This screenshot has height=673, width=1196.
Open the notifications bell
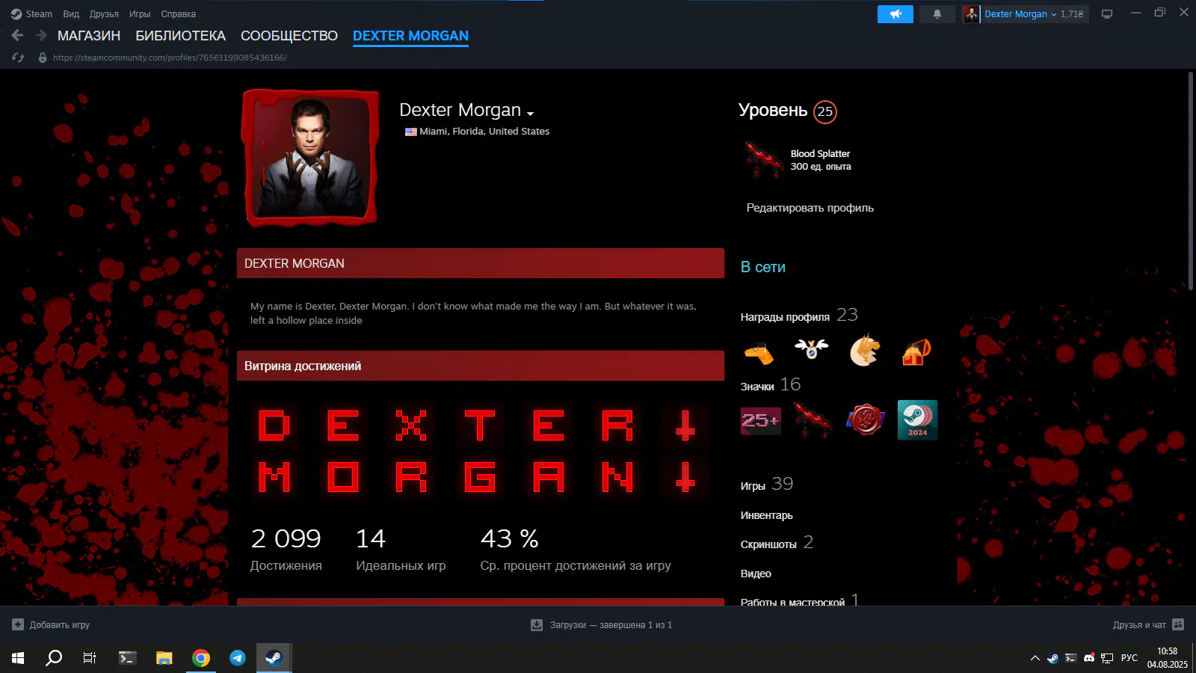pos(937,14)
